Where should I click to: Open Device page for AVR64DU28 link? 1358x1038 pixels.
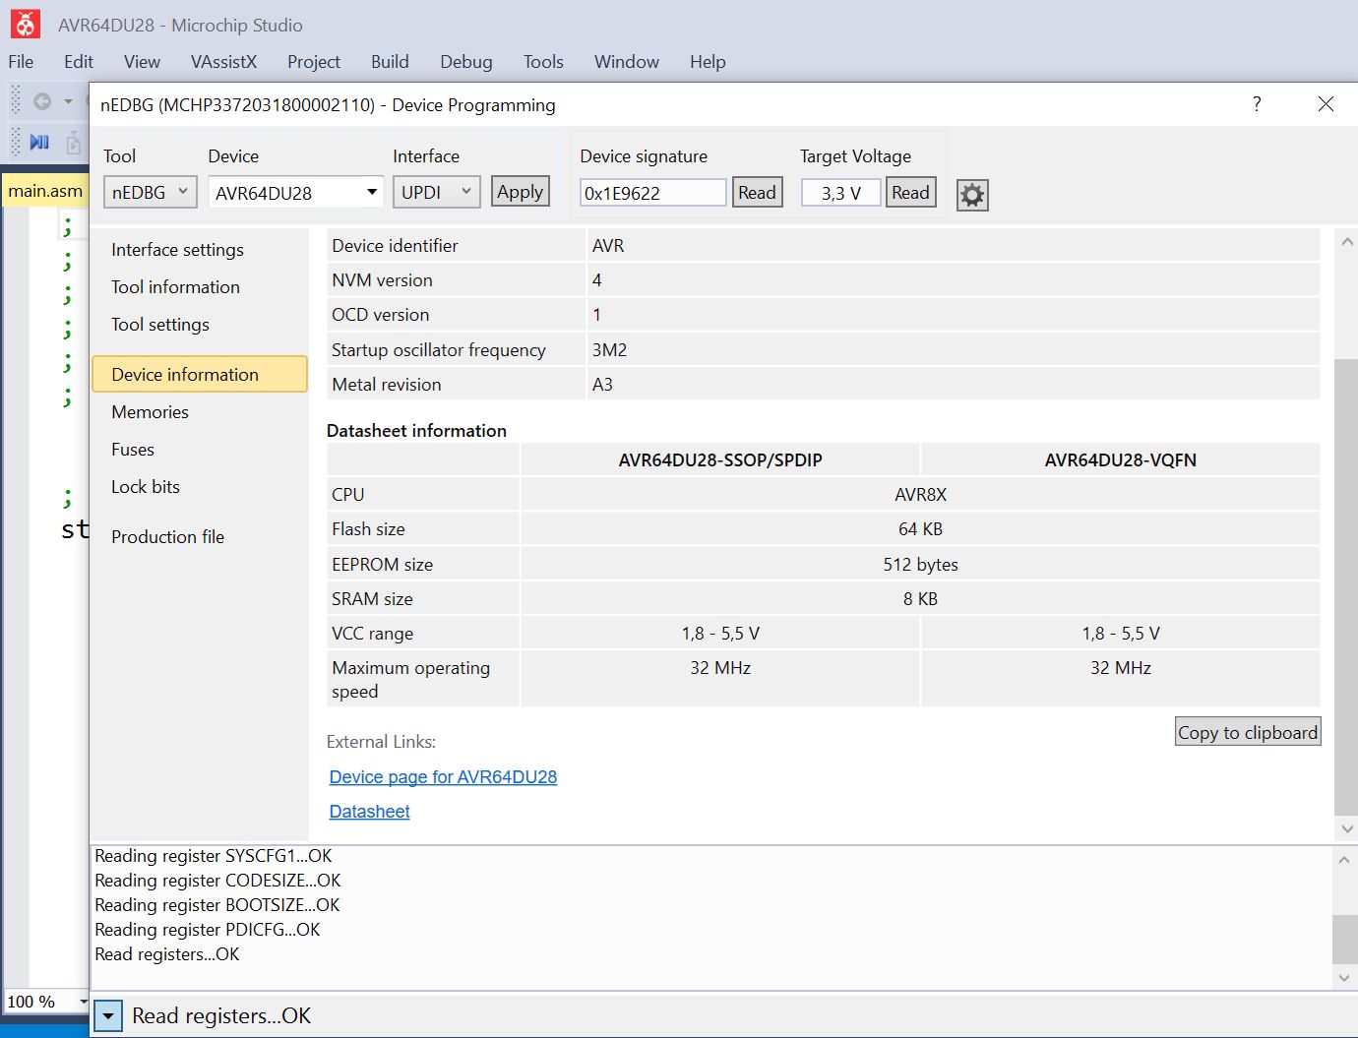point(443,777)
